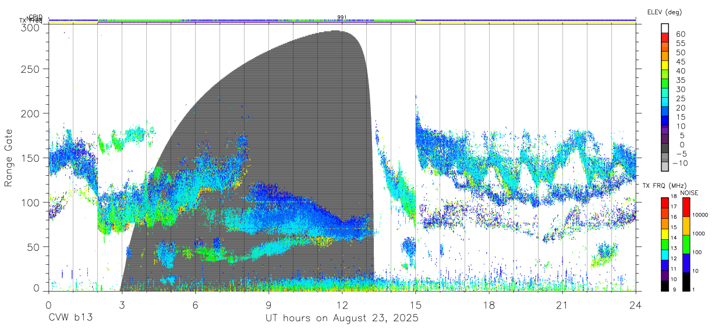715x330 pixels.
Task: Click the 55 label on ELEV colorbar
Action: pyautogui.click(x=680, y=43)
